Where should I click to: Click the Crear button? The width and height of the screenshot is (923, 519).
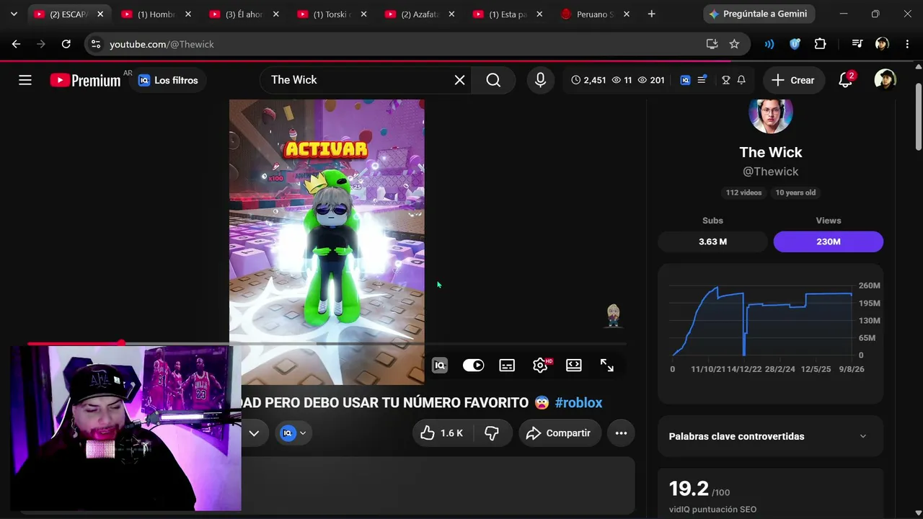[x=793, y=80]
